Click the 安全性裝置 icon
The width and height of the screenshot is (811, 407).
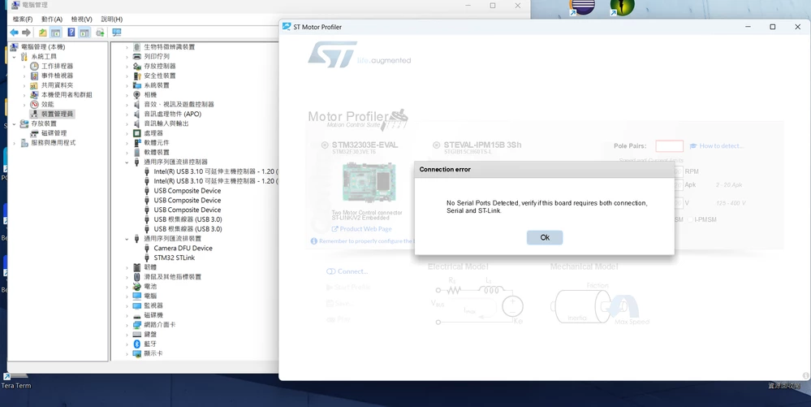137,76
